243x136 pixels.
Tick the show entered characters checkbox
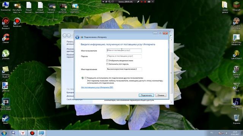click(x=107, y=60)
